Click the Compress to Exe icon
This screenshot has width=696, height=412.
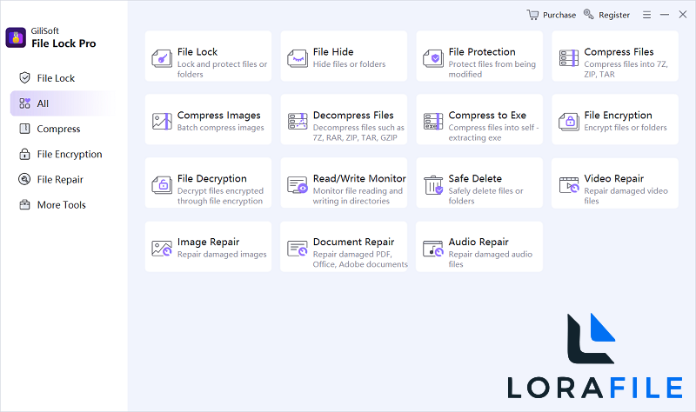433,122
